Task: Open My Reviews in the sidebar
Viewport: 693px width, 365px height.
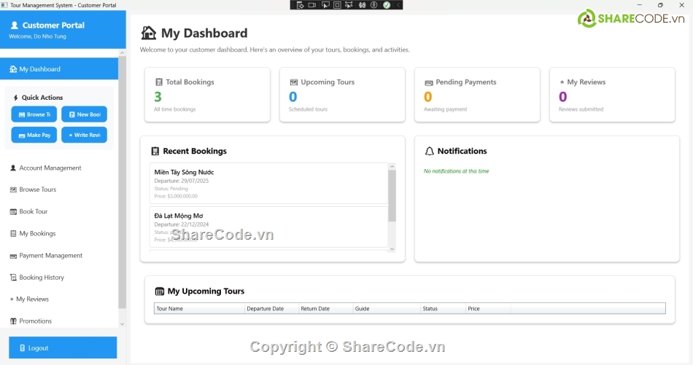Action: [32, 299]
